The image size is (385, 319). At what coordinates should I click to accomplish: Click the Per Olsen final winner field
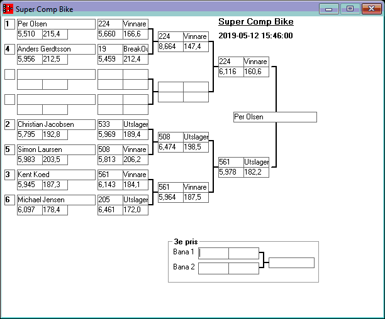pos(274,117)
